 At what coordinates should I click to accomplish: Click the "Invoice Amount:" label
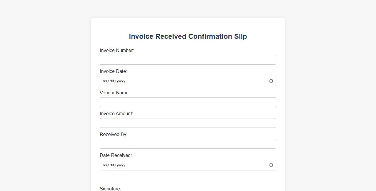click(x=116, y=114)
